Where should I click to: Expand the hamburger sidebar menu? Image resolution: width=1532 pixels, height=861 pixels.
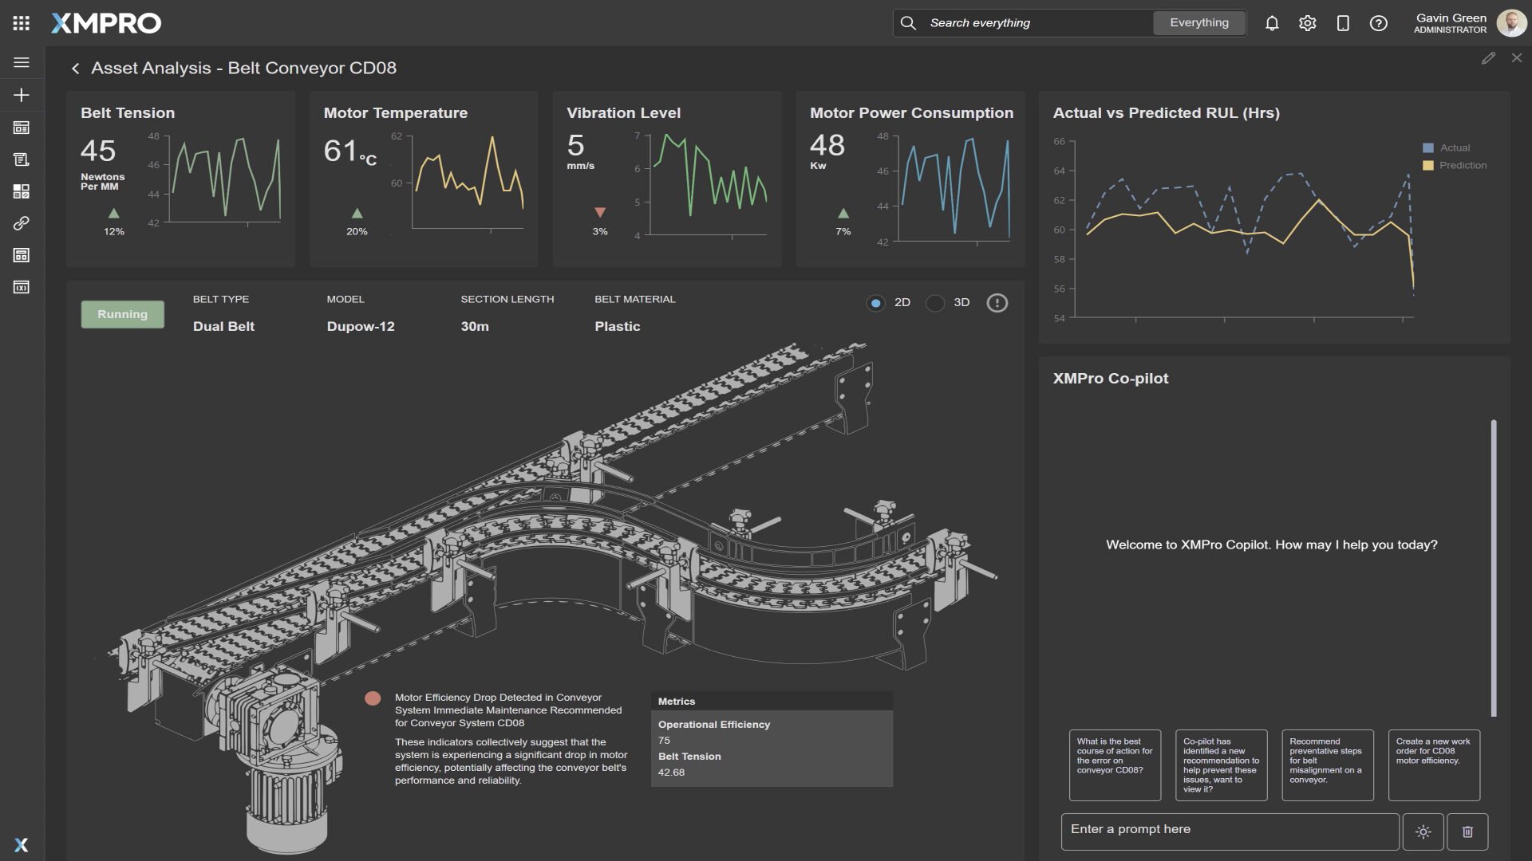point(22,62)
